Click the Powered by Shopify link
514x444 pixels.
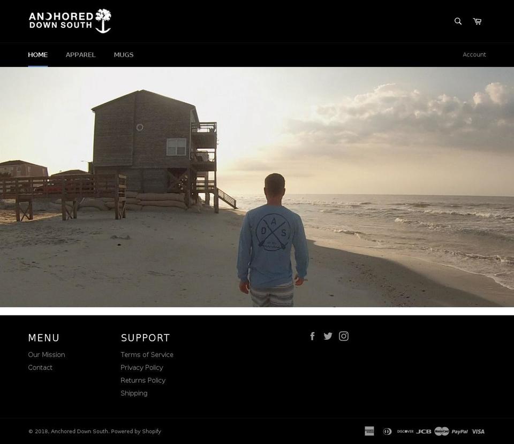[x=136, y=431]
